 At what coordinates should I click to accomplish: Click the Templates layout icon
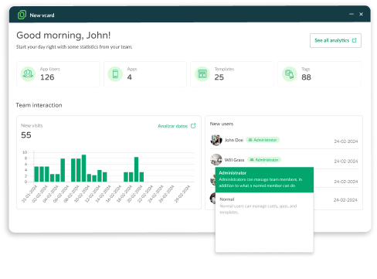pos(202,74)
